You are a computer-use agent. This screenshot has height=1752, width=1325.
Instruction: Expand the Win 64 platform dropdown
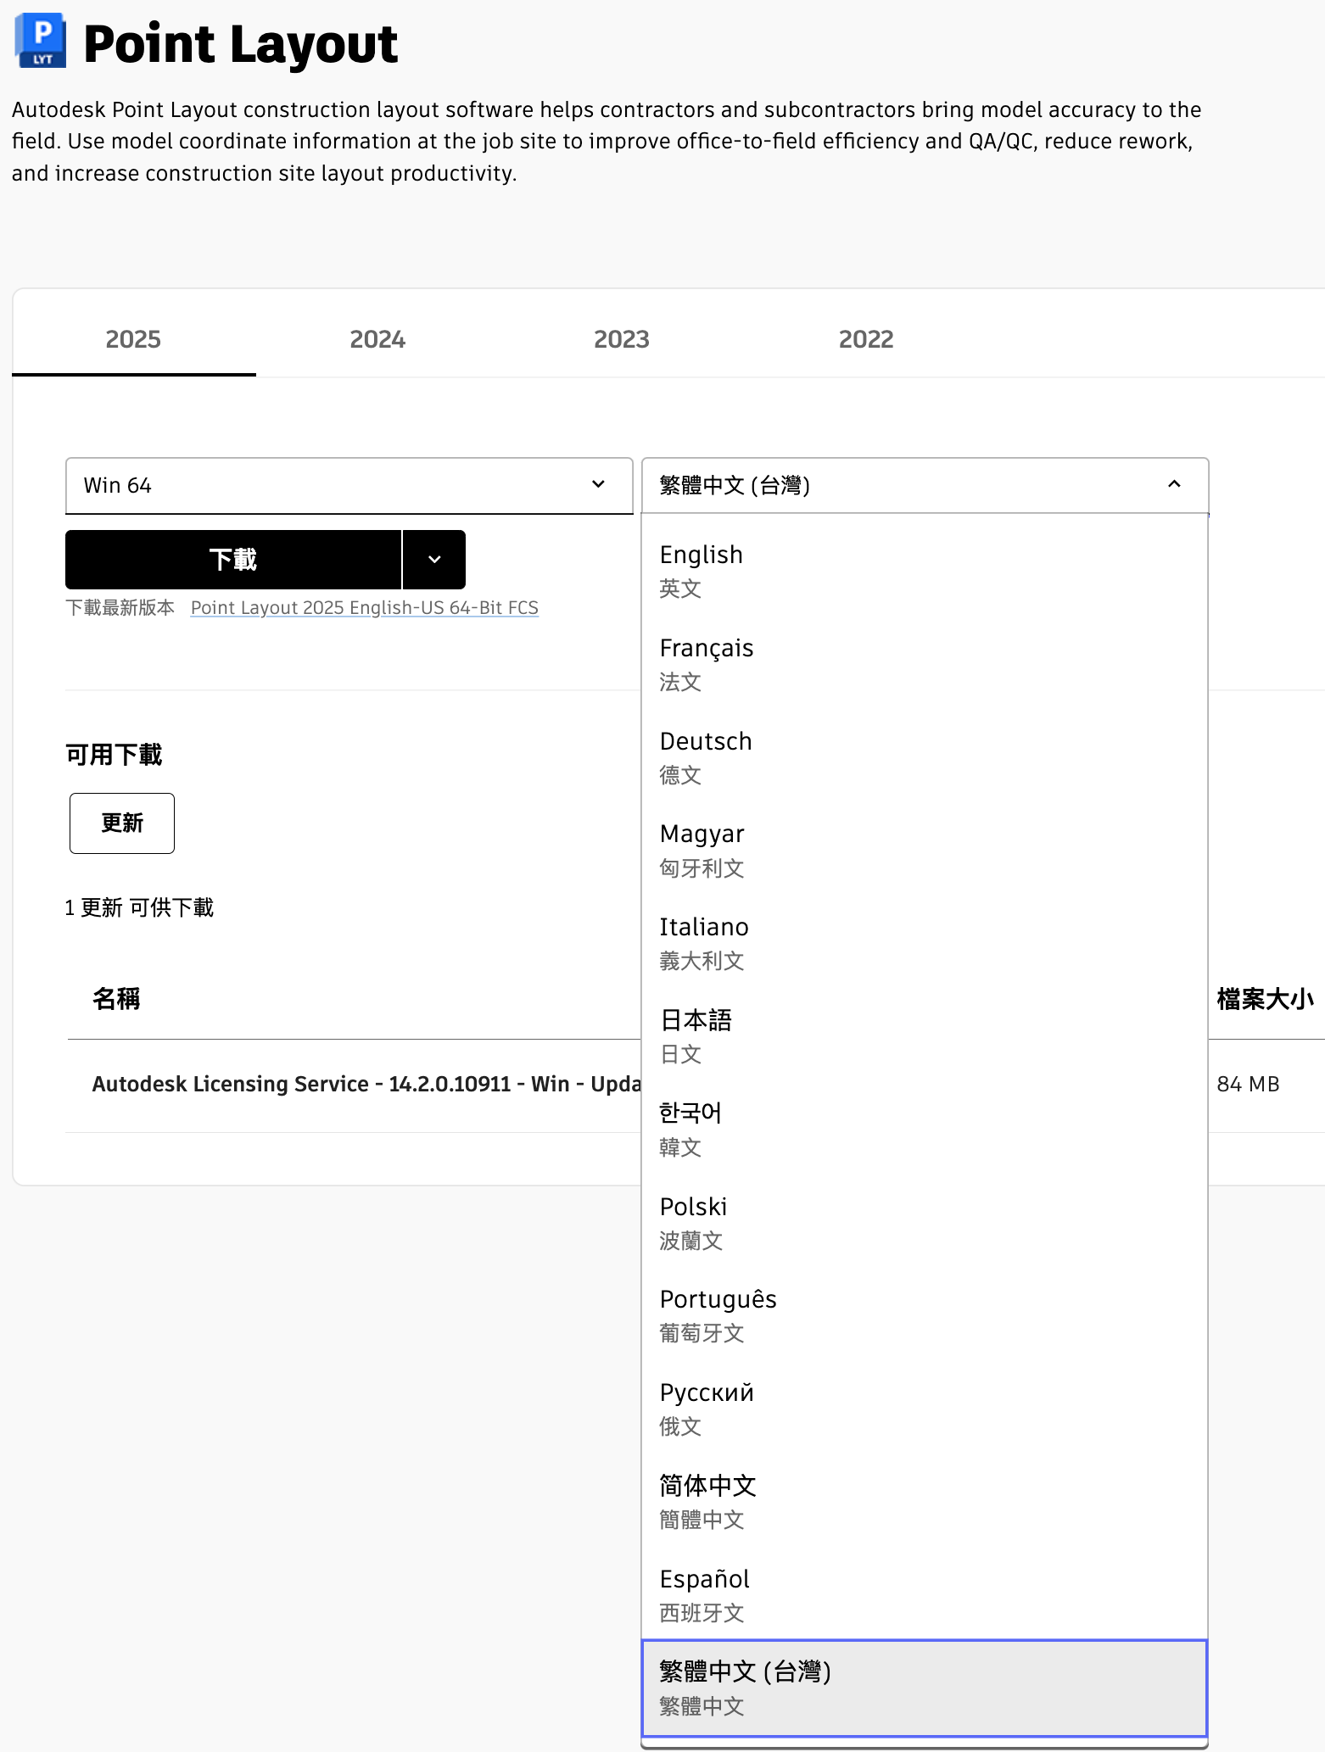[349, 485]
